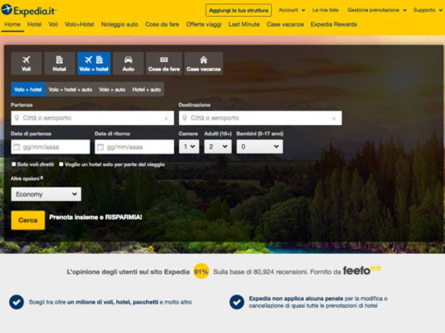The height and width of the screenshot is (333, 445).
Task: Open the Bambini (0-17 anni) dropdown
Action: coord(260,147)
